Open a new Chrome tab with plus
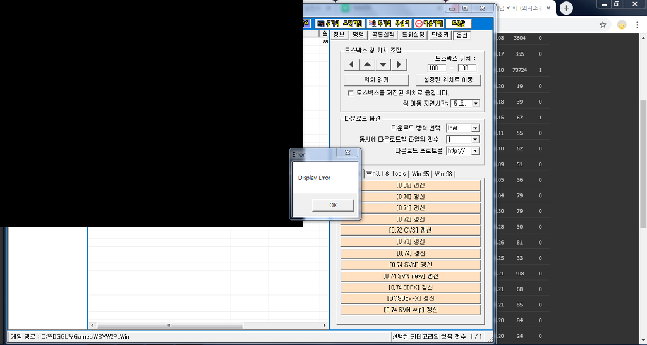 click(566, 8)
